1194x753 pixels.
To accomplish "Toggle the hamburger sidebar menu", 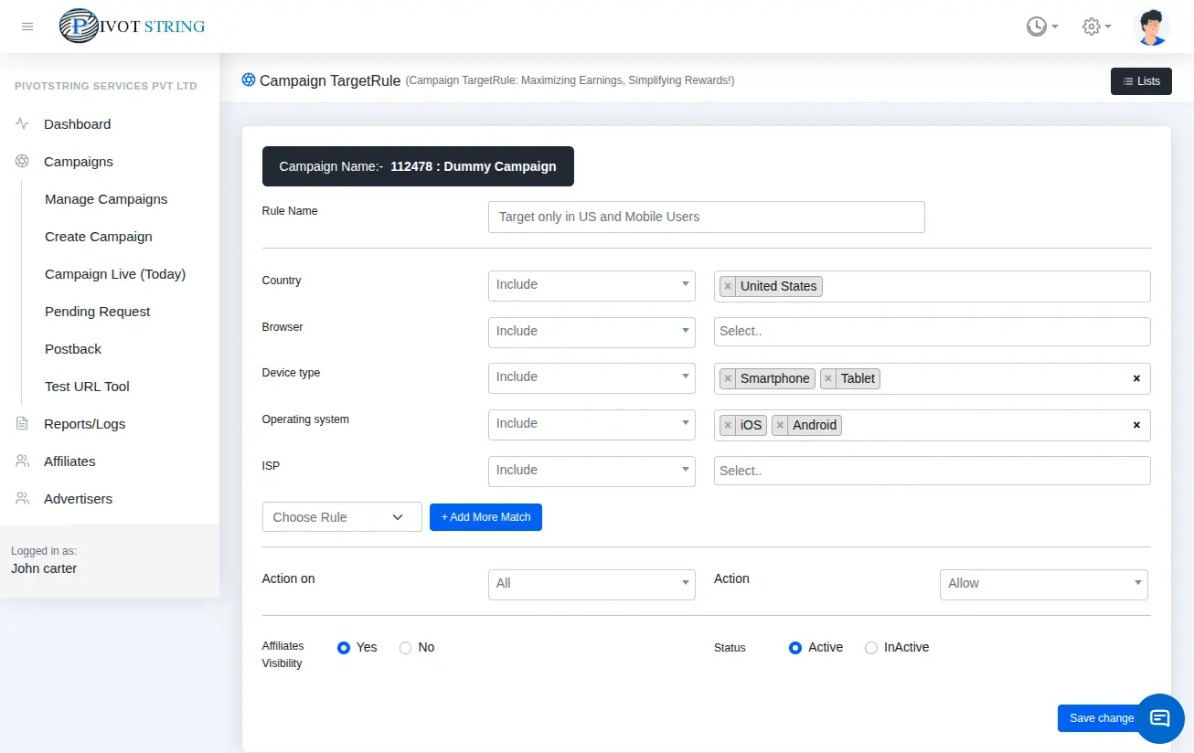I will click(27, 27).
